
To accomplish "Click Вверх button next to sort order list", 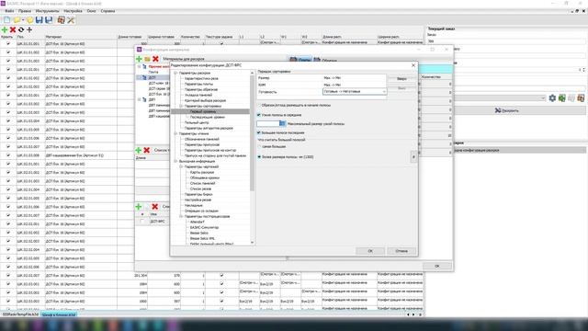I will 401,79.
